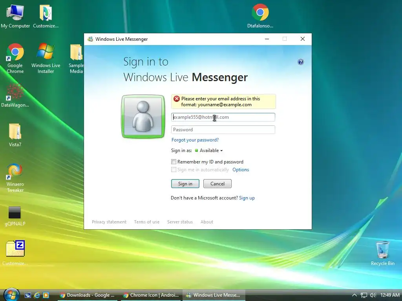Click the Cancel button

click(x=217, y=184)
